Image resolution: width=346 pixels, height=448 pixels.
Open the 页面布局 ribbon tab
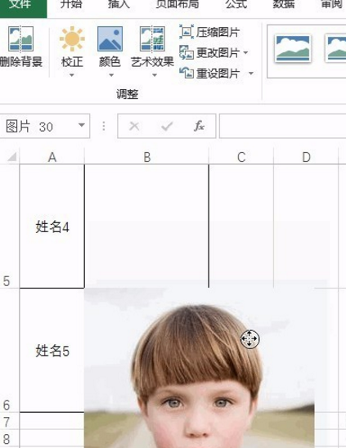click(x=177, y=4)
